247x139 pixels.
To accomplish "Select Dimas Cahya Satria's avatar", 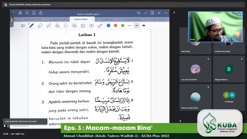I will (x=195, y=97).
